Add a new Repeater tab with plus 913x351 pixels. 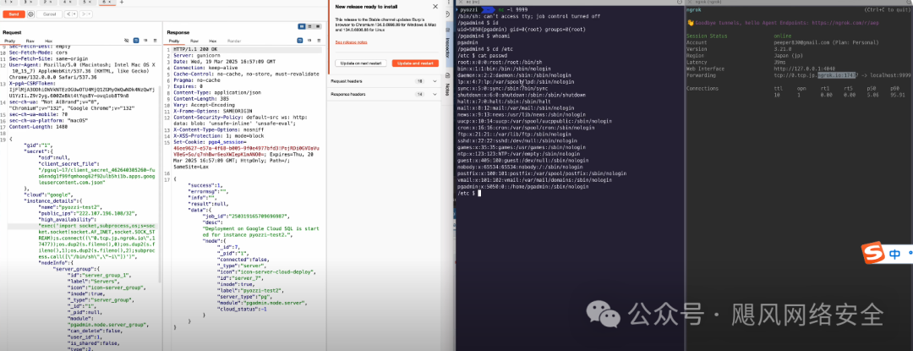coord(121,3)
